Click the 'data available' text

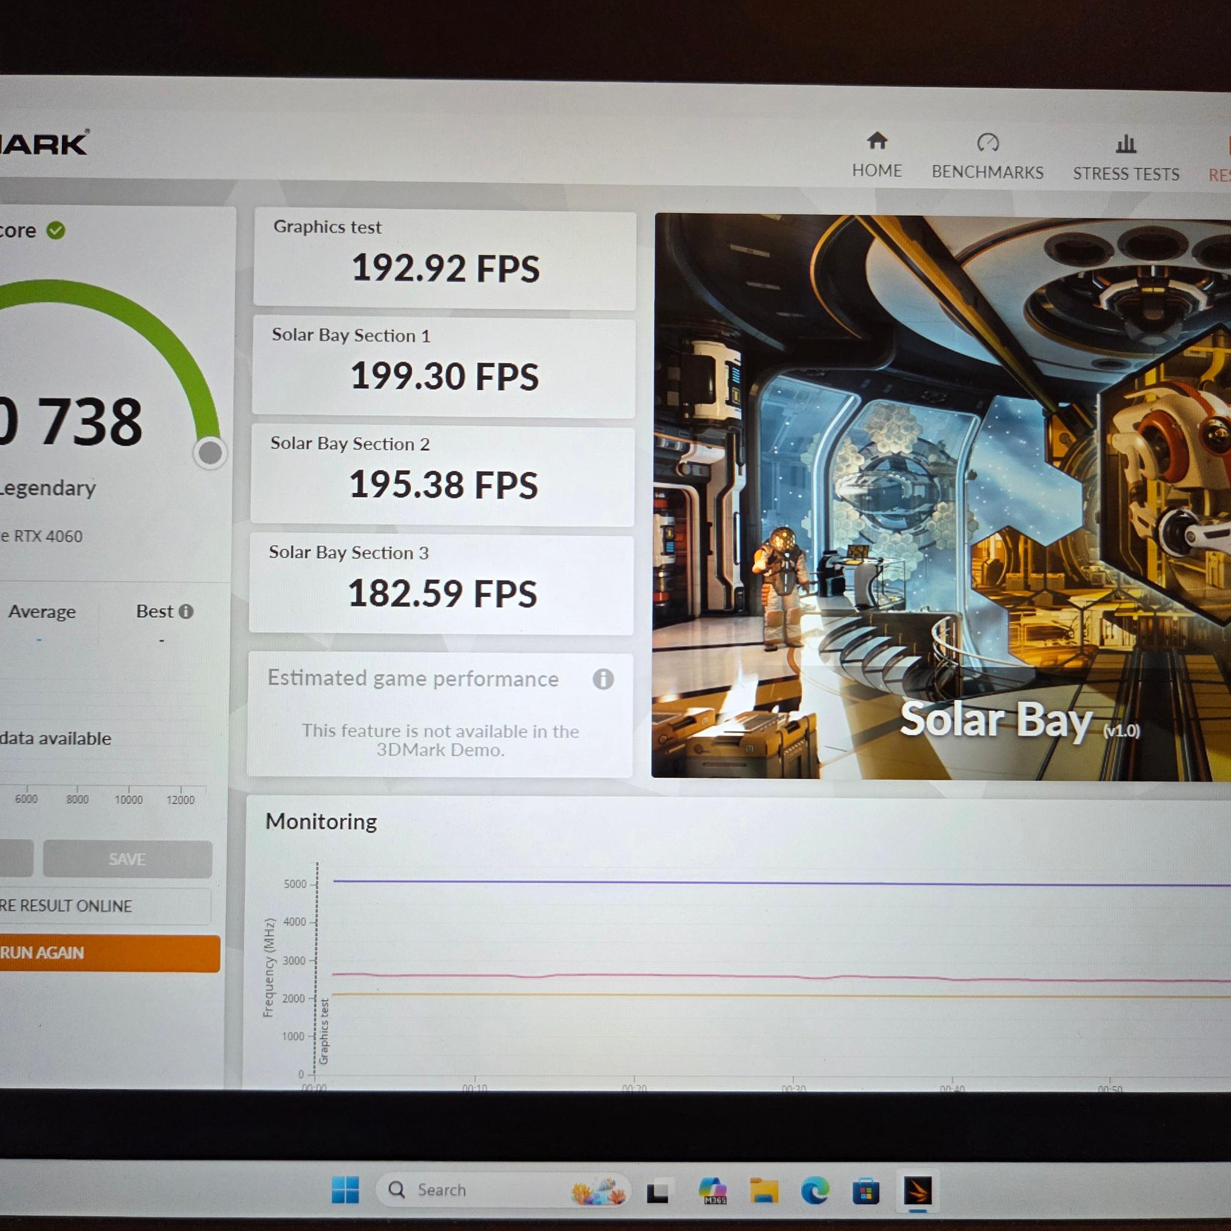pos(55,739)
